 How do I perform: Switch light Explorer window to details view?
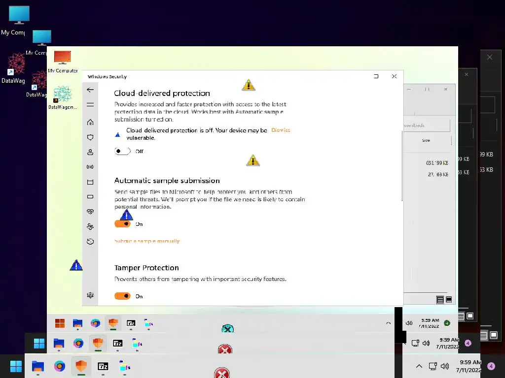440,300
